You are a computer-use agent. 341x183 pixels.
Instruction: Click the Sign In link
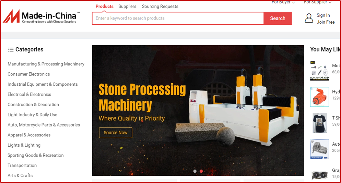(x=323, y=15)
